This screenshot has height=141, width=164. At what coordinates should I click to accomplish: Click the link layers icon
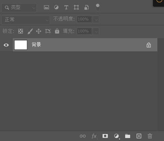83,136
